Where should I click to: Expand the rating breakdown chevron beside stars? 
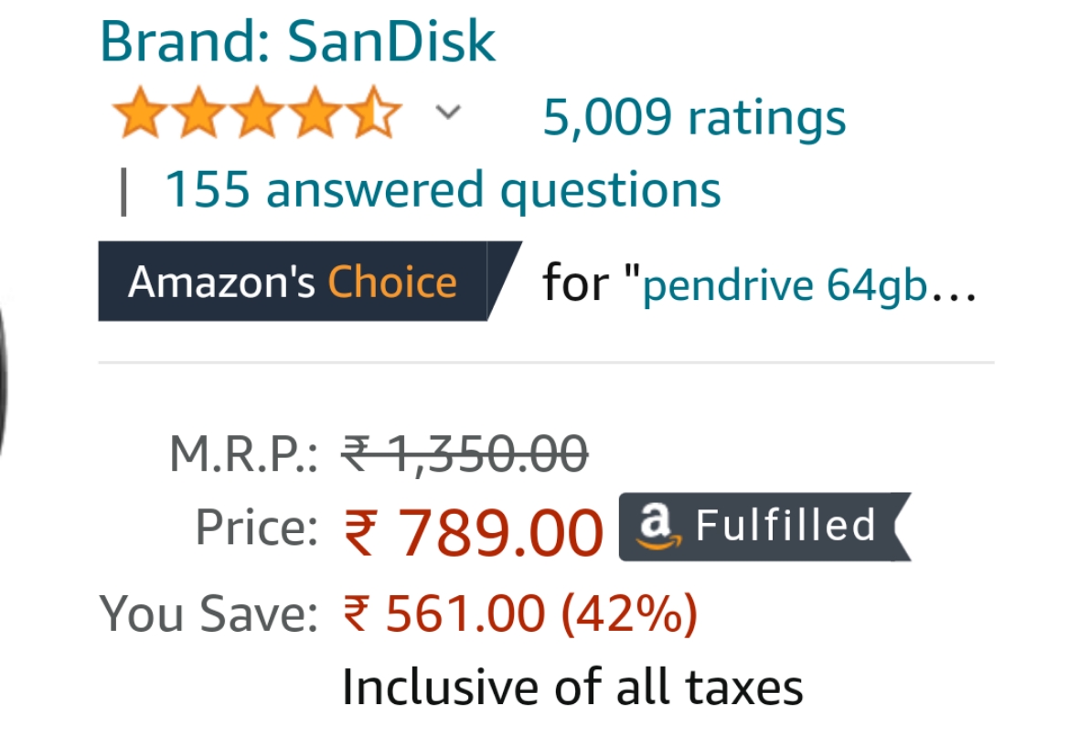coord(448,112)
